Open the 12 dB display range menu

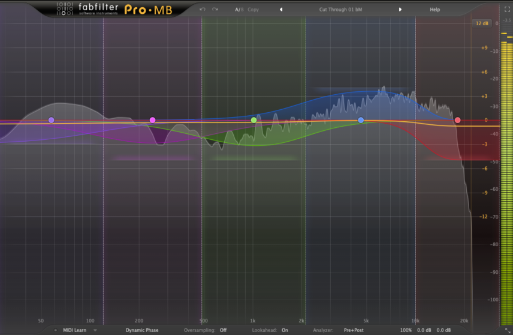482,23
